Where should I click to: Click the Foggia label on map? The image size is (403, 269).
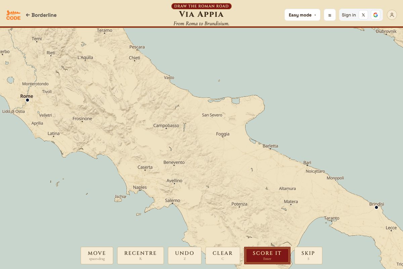pos(223,134)
